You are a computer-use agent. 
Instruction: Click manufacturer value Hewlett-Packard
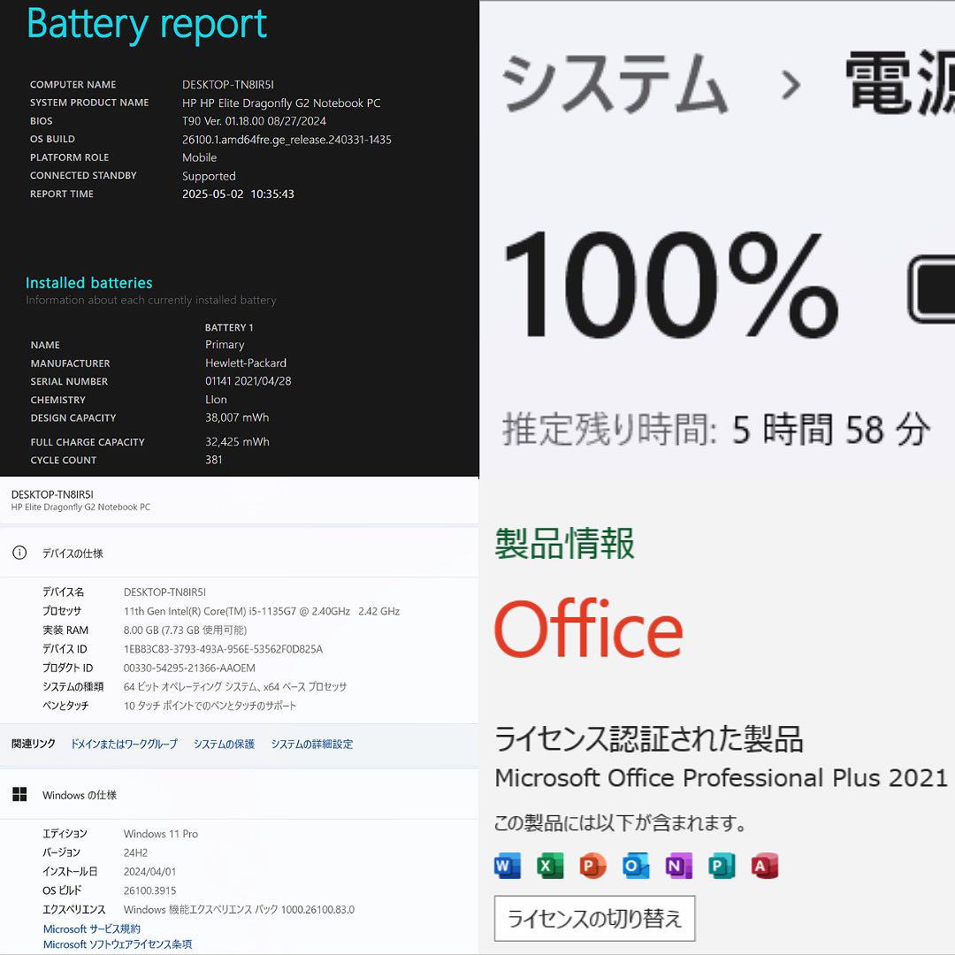pyautogui.click(x=246, y=363)
